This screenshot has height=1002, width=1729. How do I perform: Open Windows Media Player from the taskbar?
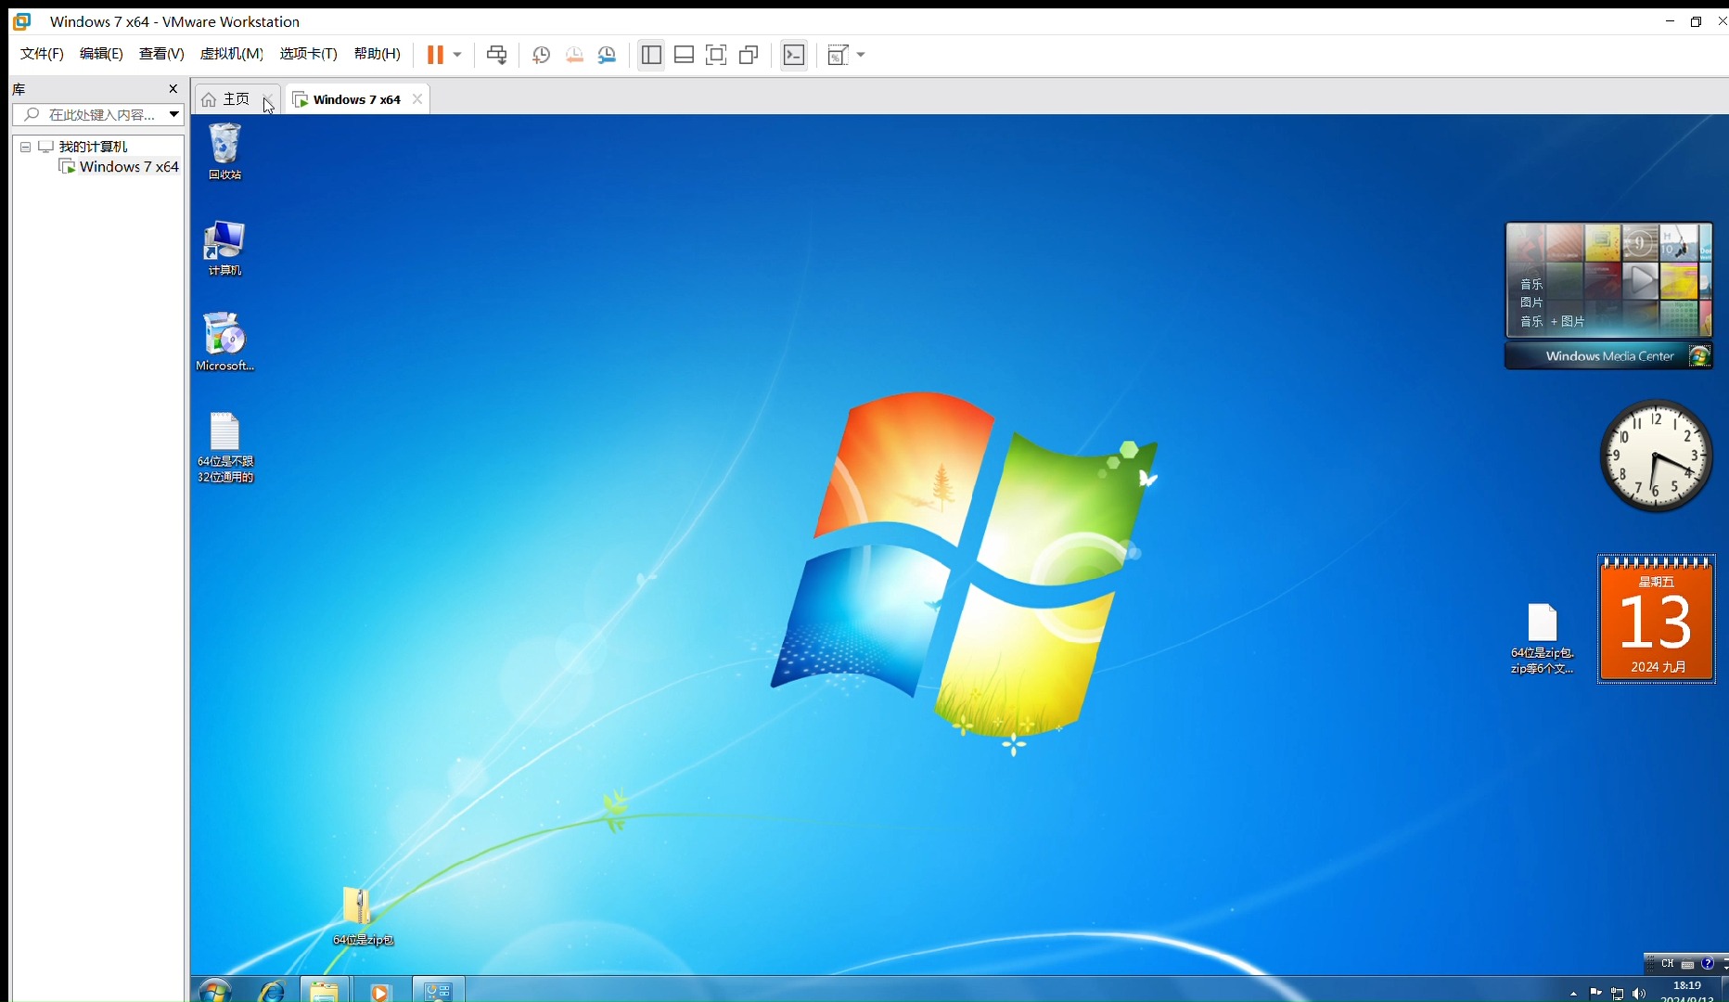tap(379, 991)
